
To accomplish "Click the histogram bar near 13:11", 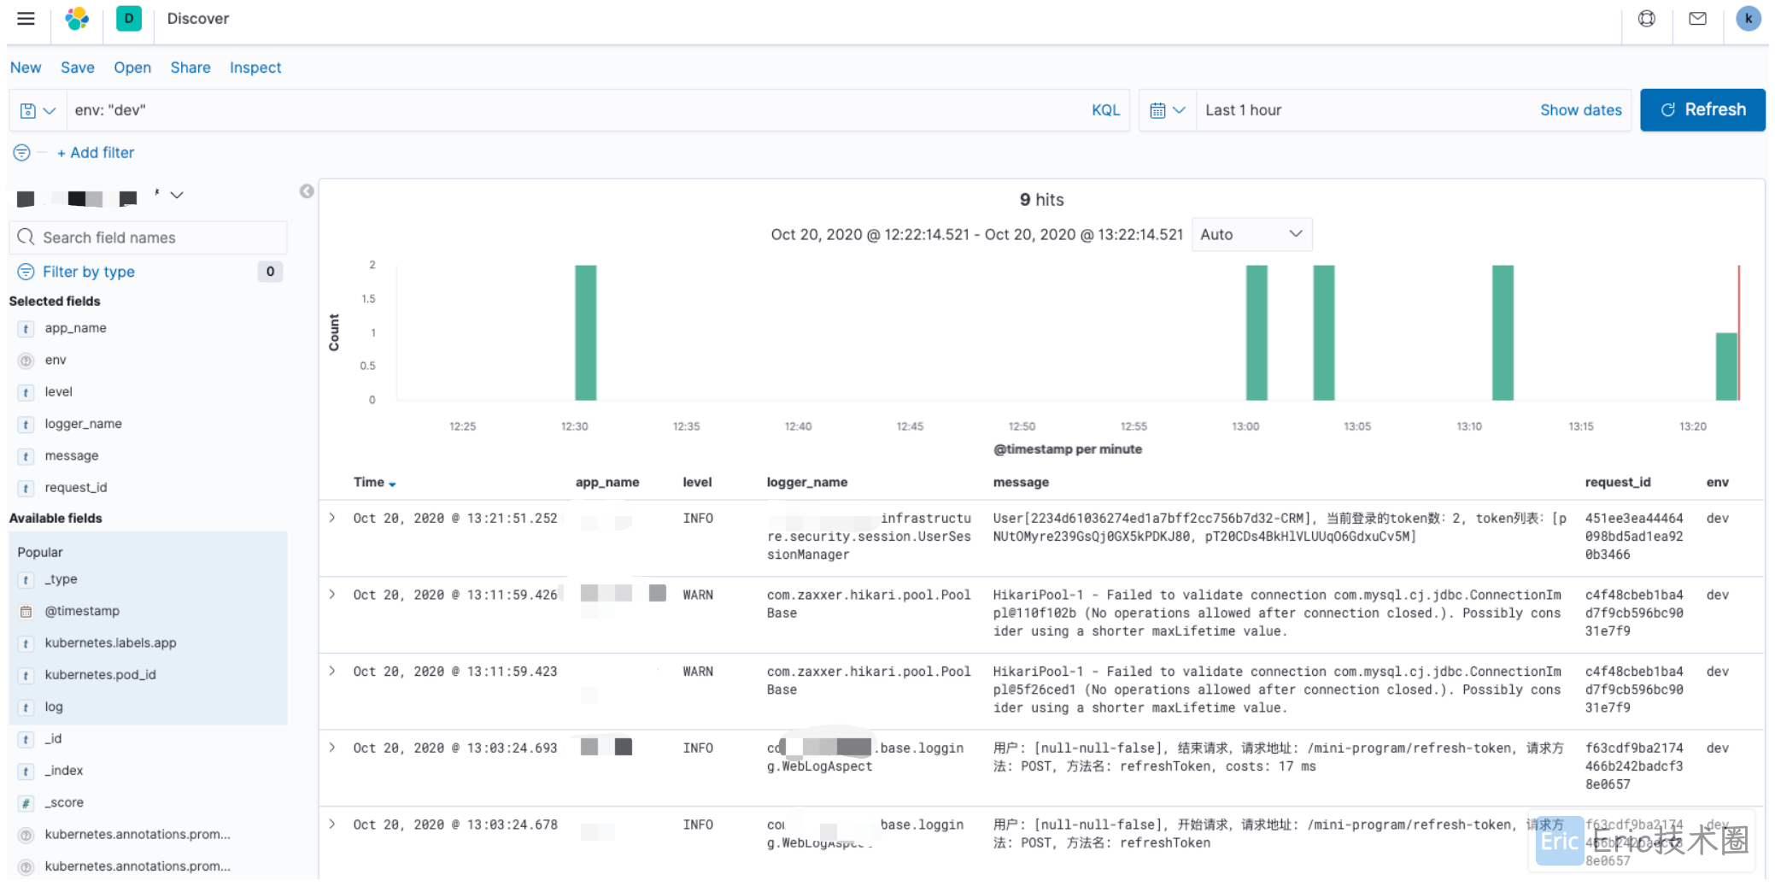I will click(1503, 332).
